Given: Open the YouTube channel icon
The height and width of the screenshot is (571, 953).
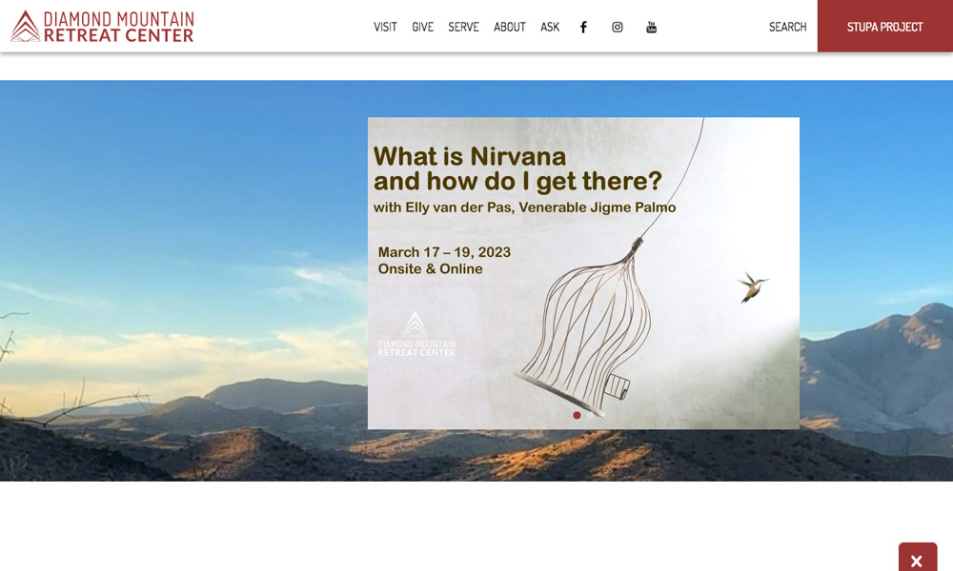Looking at the screenshot, I should tap(652, 27).
